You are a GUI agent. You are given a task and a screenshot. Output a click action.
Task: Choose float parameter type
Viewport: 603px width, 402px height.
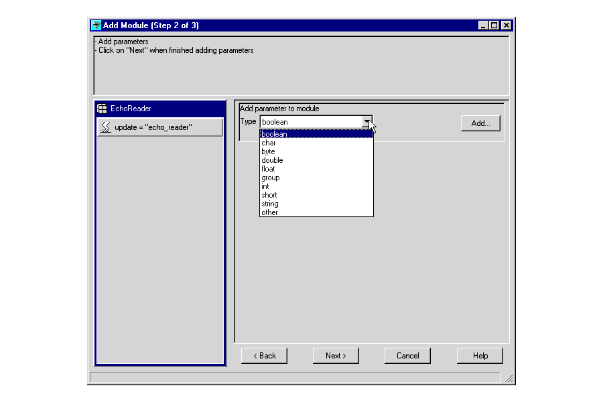coord(316,169)
